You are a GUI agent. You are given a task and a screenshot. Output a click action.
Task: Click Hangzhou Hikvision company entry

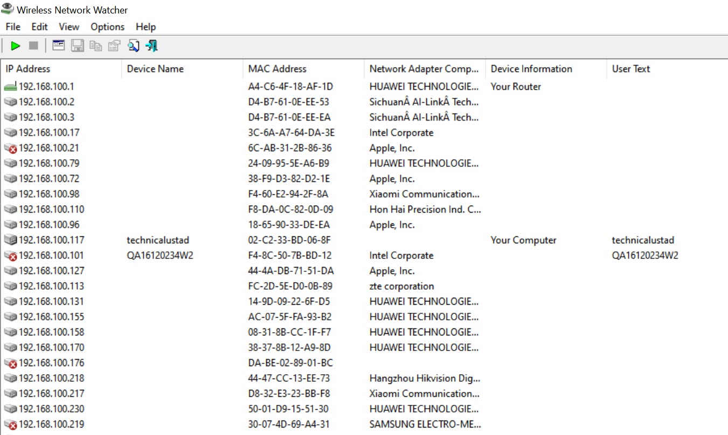coord(425,378)
